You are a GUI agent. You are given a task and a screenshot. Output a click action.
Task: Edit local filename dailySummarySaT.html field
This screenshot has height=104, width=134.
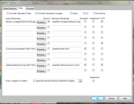point(21,65)
